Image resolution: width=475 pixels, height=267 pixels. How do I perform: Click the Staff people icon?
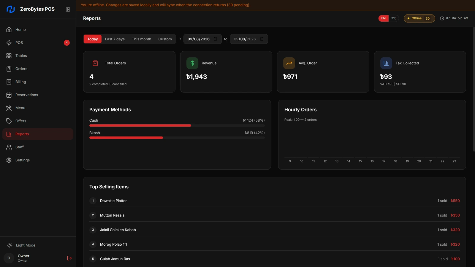point(9,147)
